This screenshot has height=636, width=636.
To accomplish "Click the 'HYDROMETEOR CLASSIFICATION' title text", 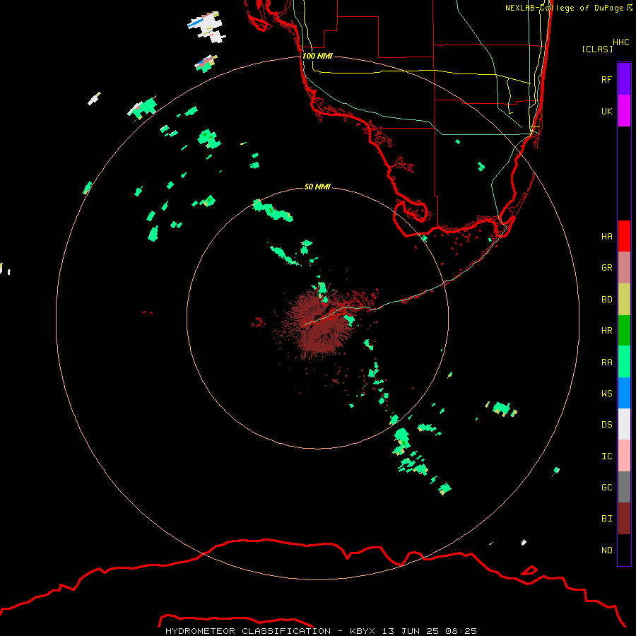I will tap(248, 631).
